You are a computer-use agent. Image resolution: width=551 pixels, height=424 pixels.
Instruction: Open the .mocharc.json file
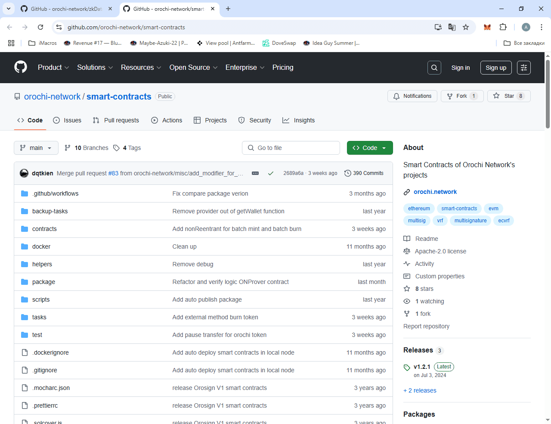pos(51,388)
